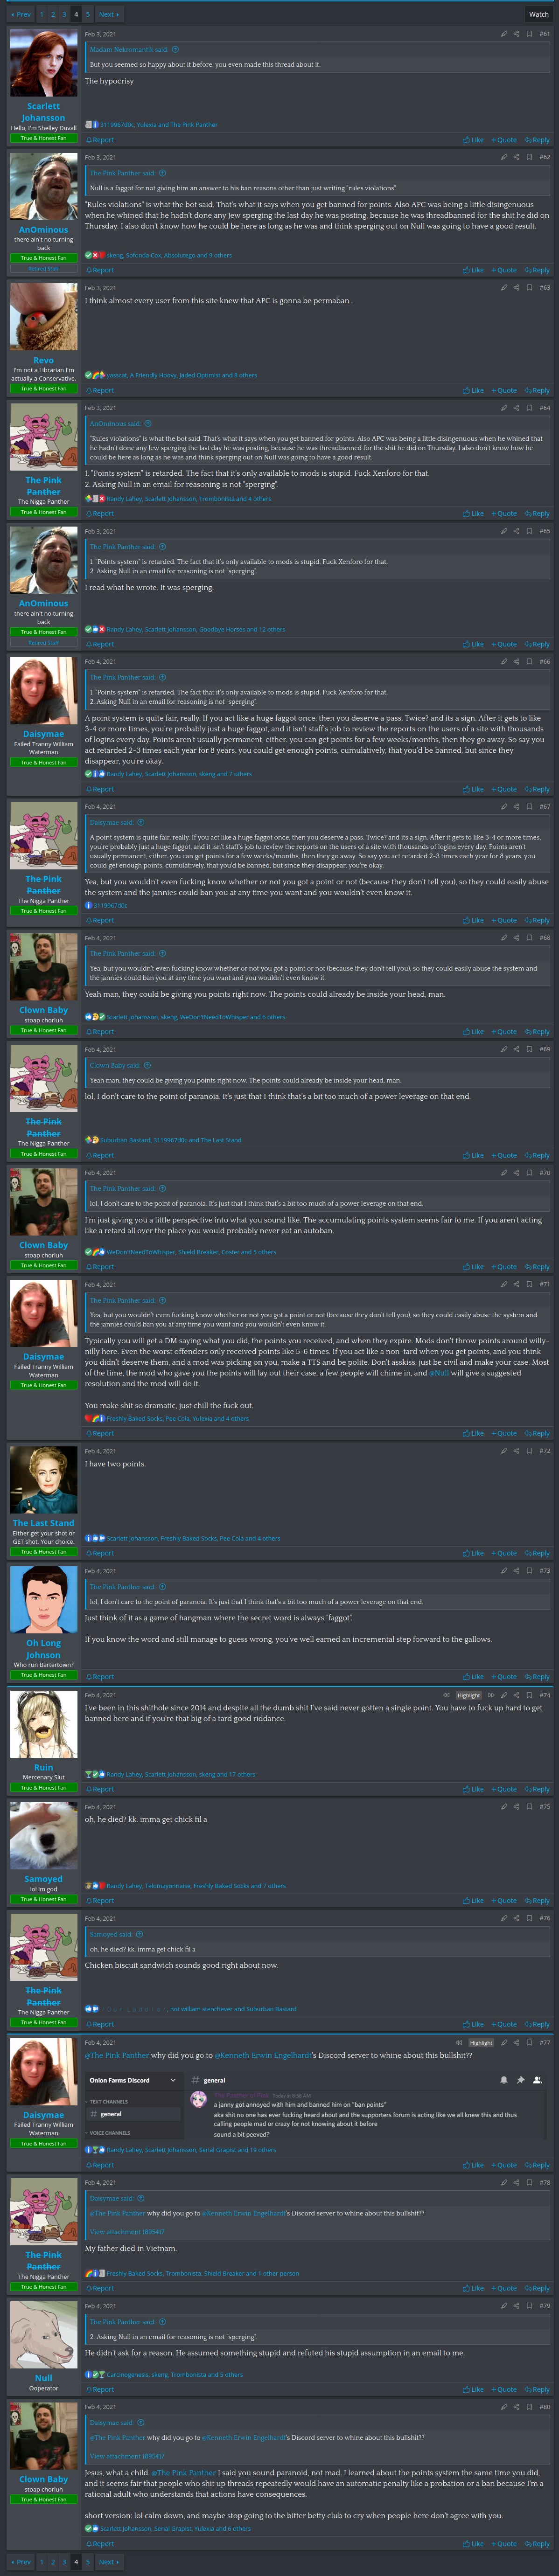Bookmark post #62 by AnOminous
This screenshot has height=2576, width=559.
(529, 157)
